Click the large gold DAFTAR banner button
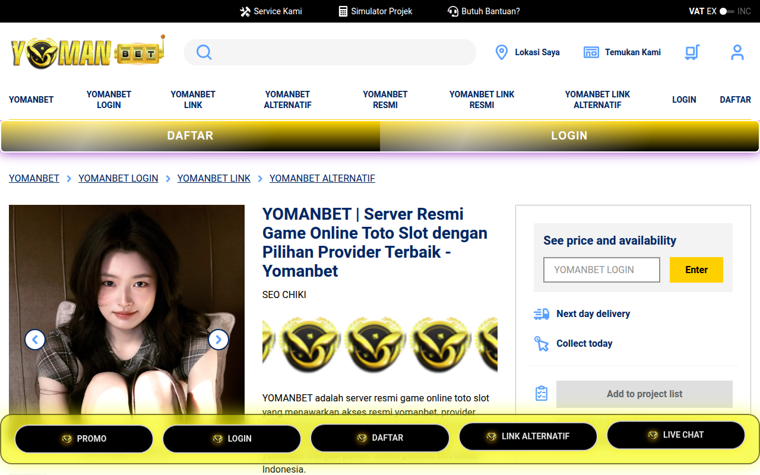The width and height of the screenshot is (760, 475). click(x=190, y=136)
